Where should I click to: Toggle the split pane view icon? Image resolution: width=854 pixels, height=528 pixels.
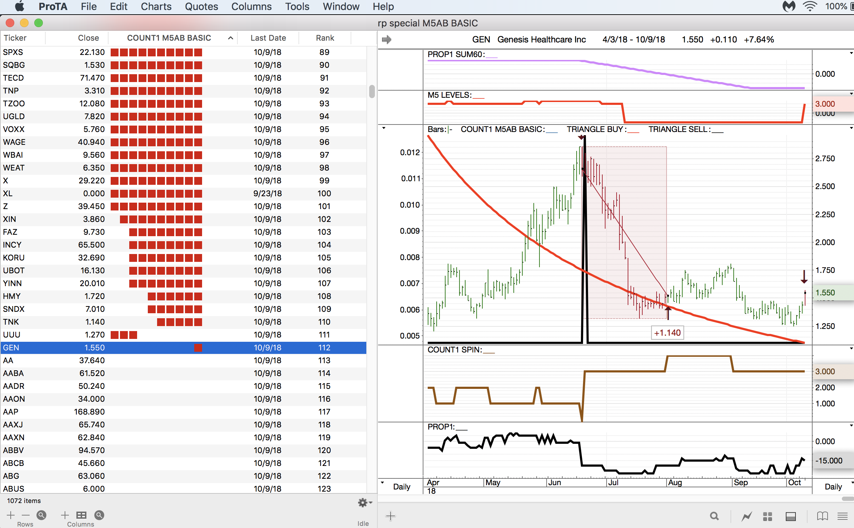[791, 516]
